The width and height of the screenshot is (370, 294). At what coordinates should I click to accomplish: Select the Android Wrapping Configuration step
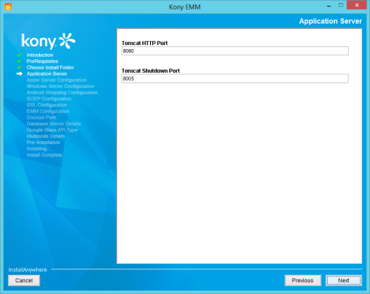[x=62, y=92]
